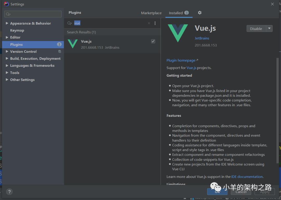The width and height of the screenshot is (281, 200).
Task: Open the Plugin homepage link
Action: click(x=181, y=60)
